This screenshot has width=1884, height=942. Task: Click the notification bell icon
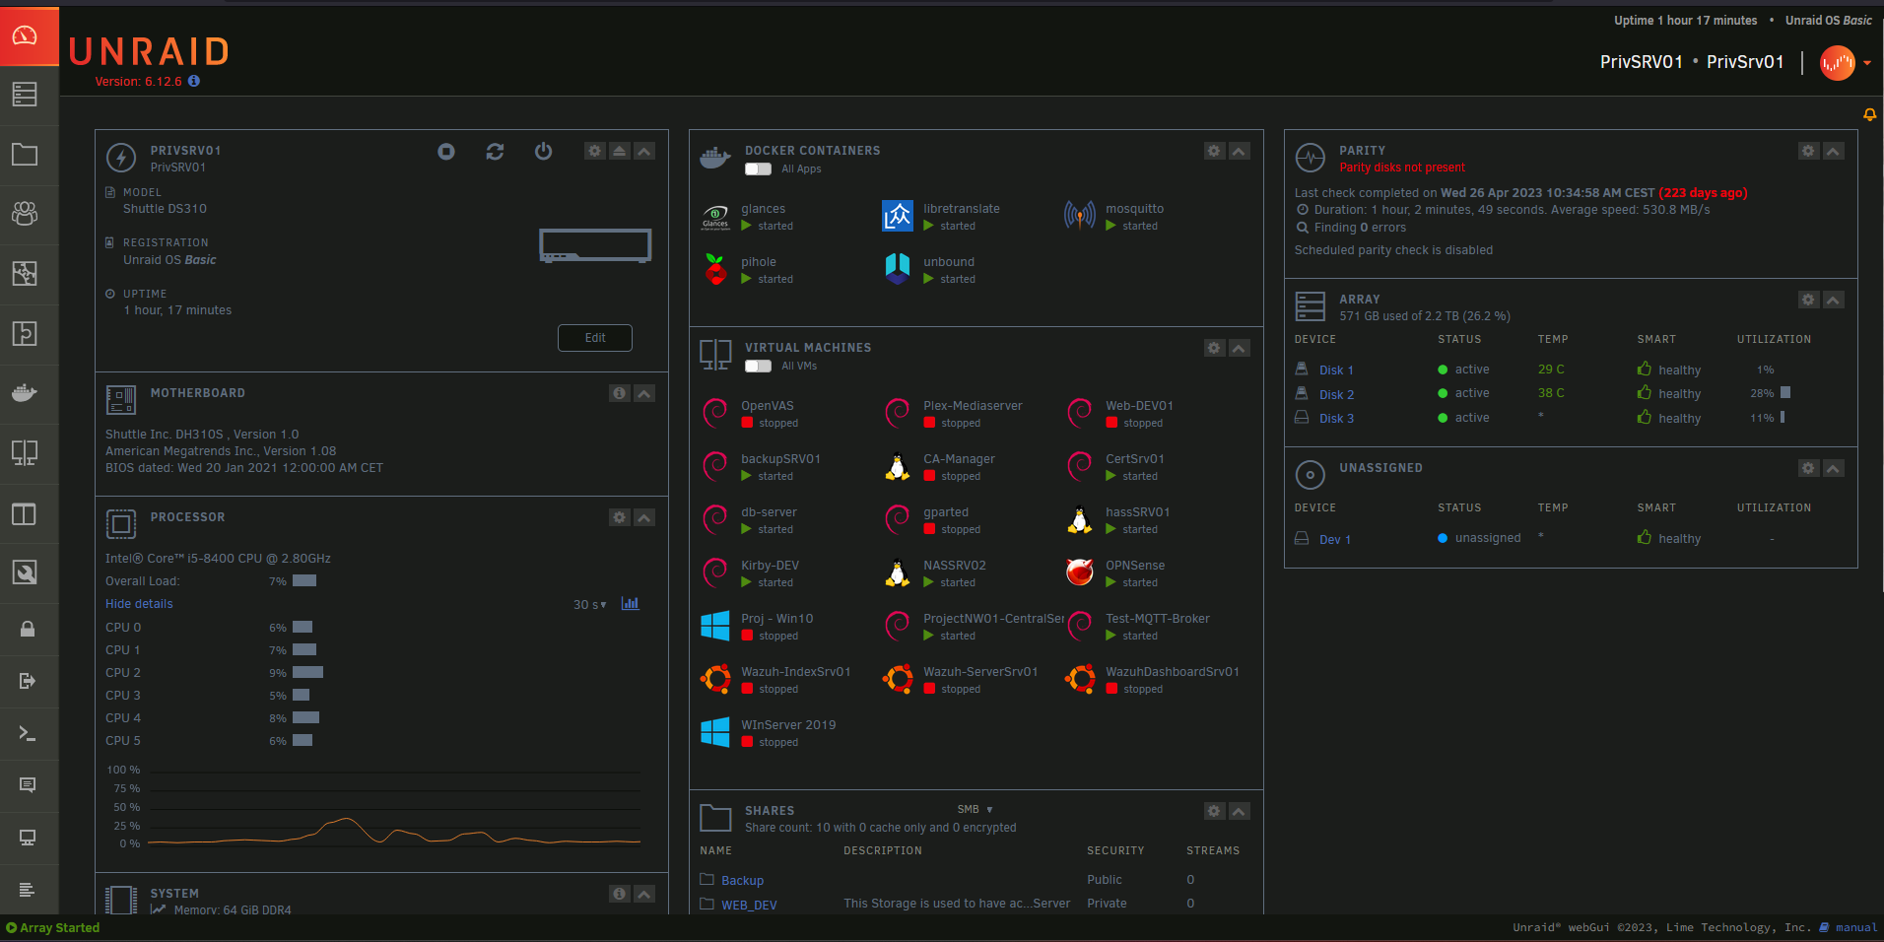tap(1869, 115)
